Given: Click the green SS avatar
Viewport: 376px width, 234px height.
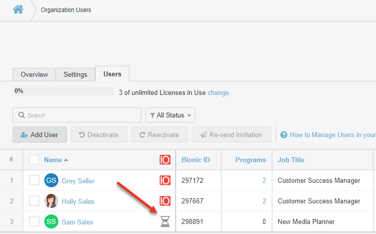Looking at the screenshot, I should pos(51,222).
